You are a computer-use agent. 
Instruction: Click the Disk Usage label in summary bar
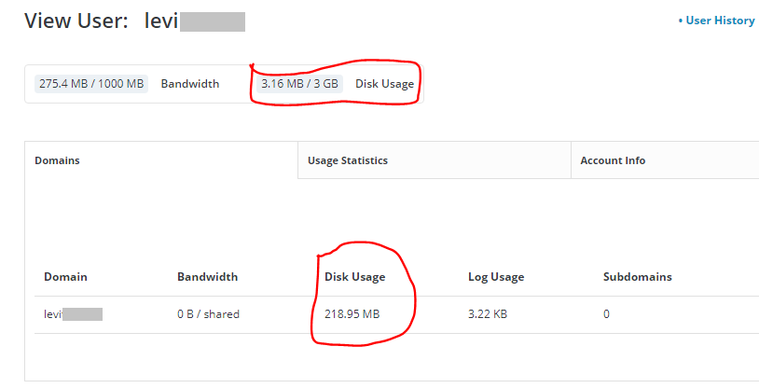(x=384, y=84)
